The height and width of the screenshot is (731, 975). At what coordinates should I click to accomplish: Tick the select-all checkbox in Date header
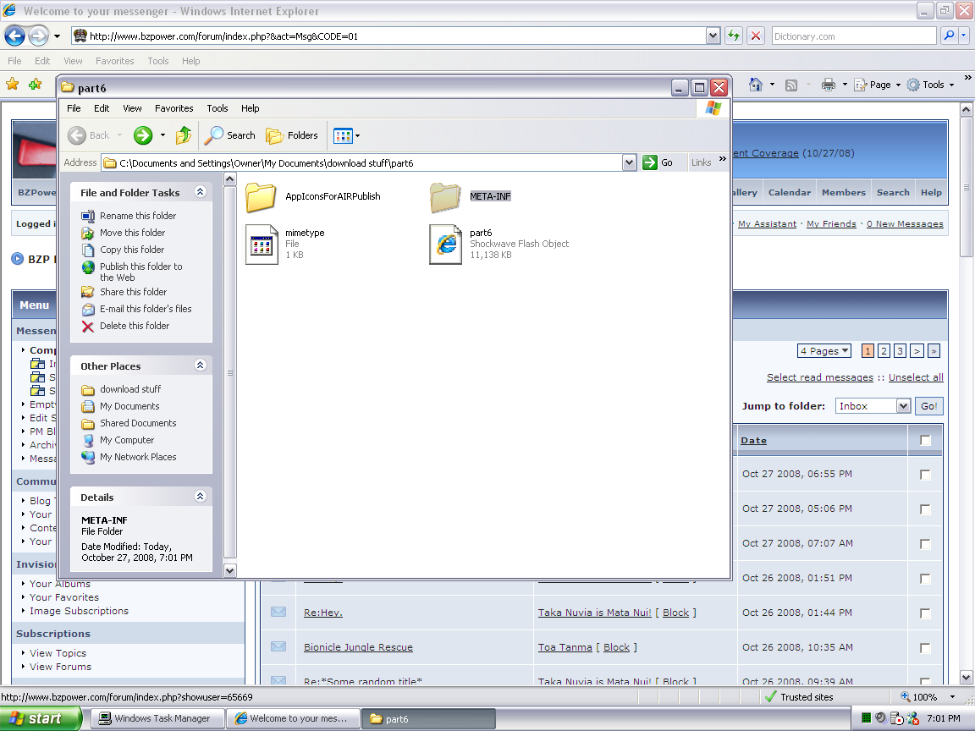click(x=925, y=440)
